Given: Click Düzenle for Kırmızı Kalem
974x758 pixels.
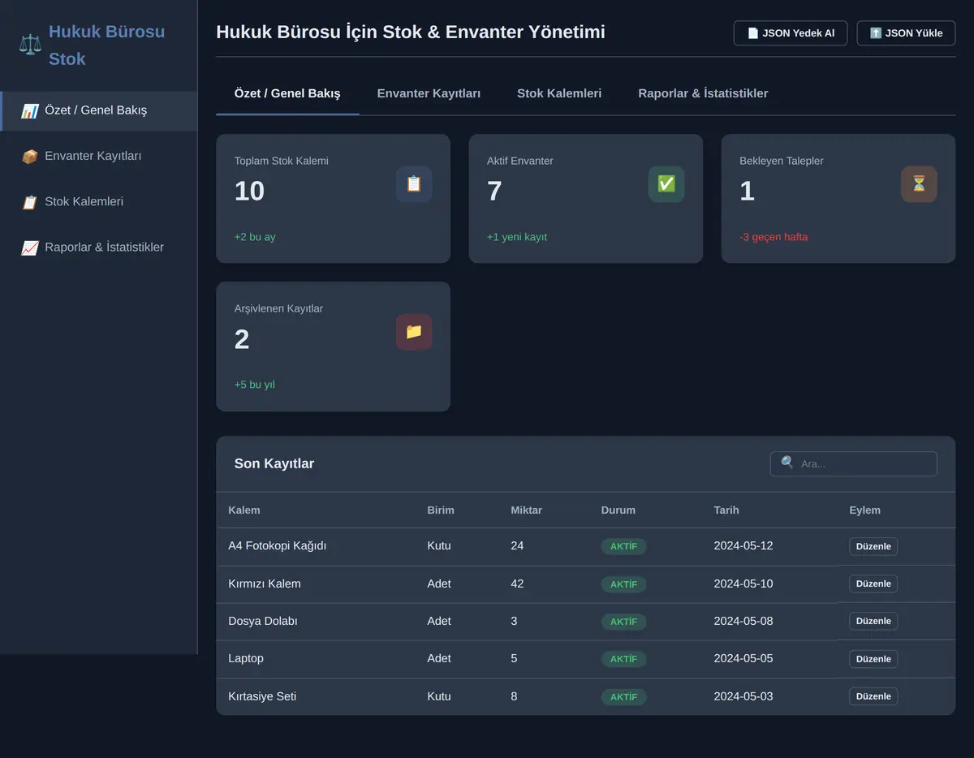Looking at the screenshot, I should (x=873, y=584).
